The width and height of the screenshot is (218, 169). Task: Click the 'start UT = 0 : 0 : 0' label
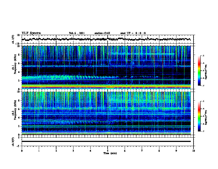133,33
